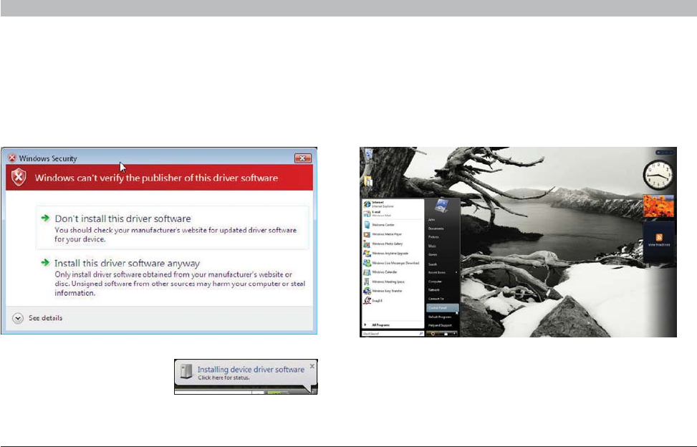Click the red shield icon in security banner
697x447 pixels.
(19, 177)
